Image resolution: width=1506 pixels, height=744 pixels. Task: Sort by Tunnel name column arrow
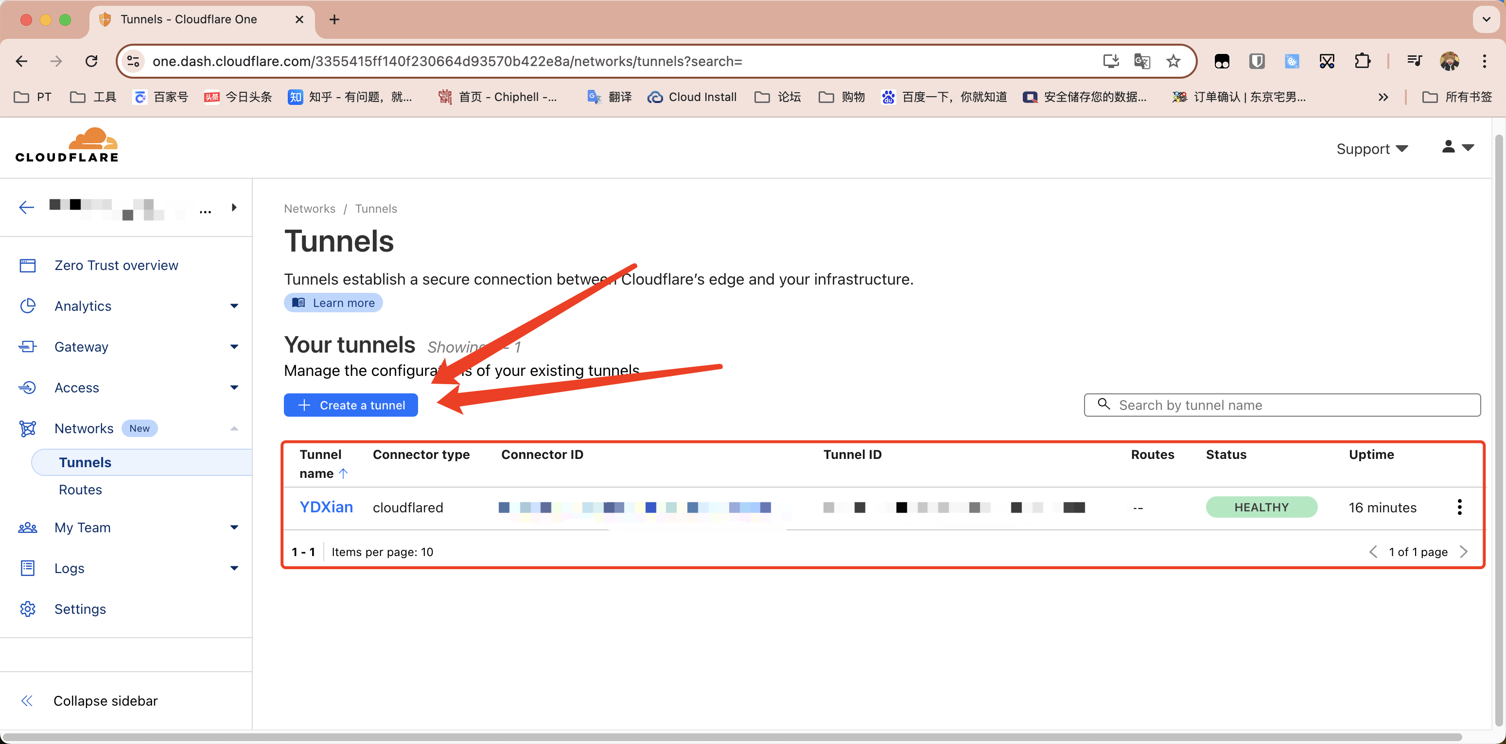click(x=343, y=473)
